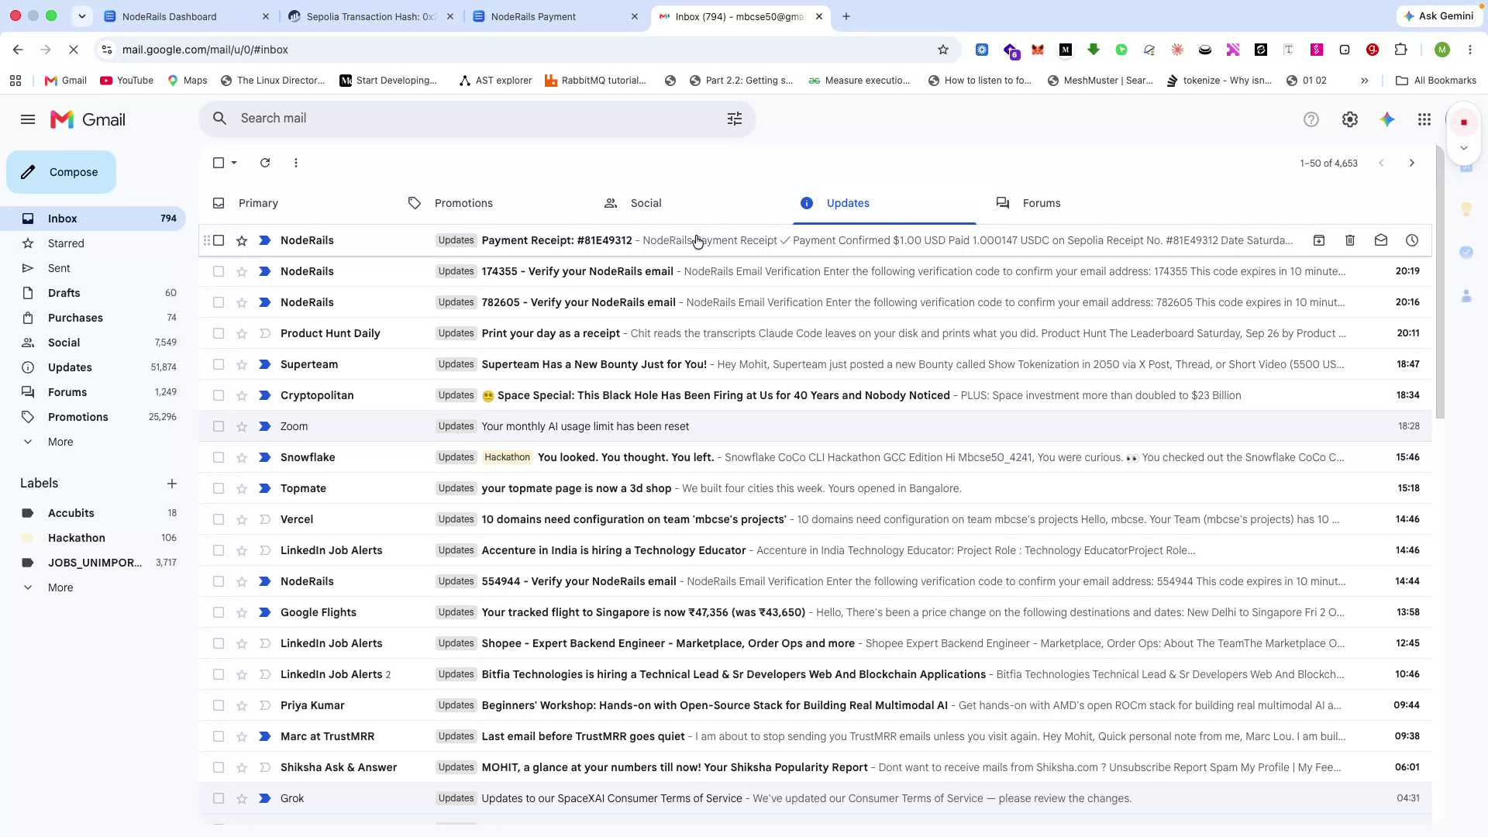Click the search options filter icon

(734, 119)
